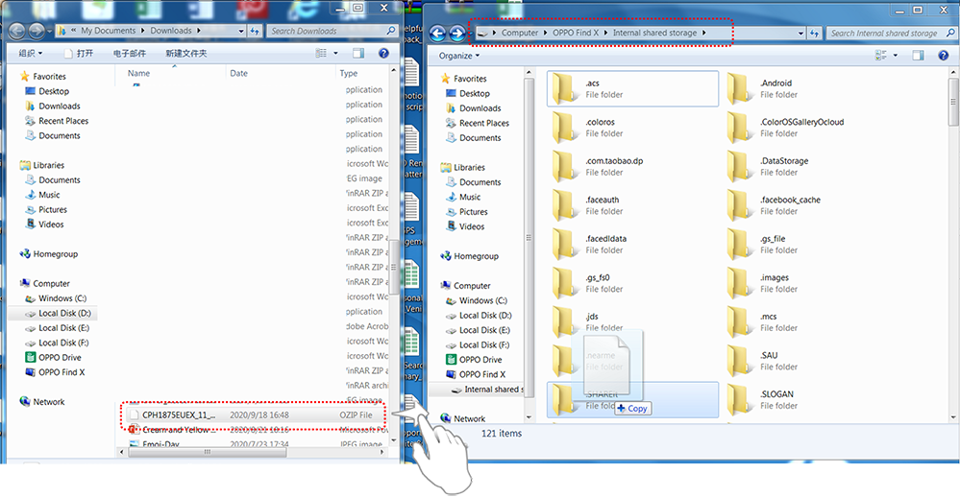Open help in the Downloads window
Image resolution: width=960 pixels, height=497 pixels.
click(383, 53)
